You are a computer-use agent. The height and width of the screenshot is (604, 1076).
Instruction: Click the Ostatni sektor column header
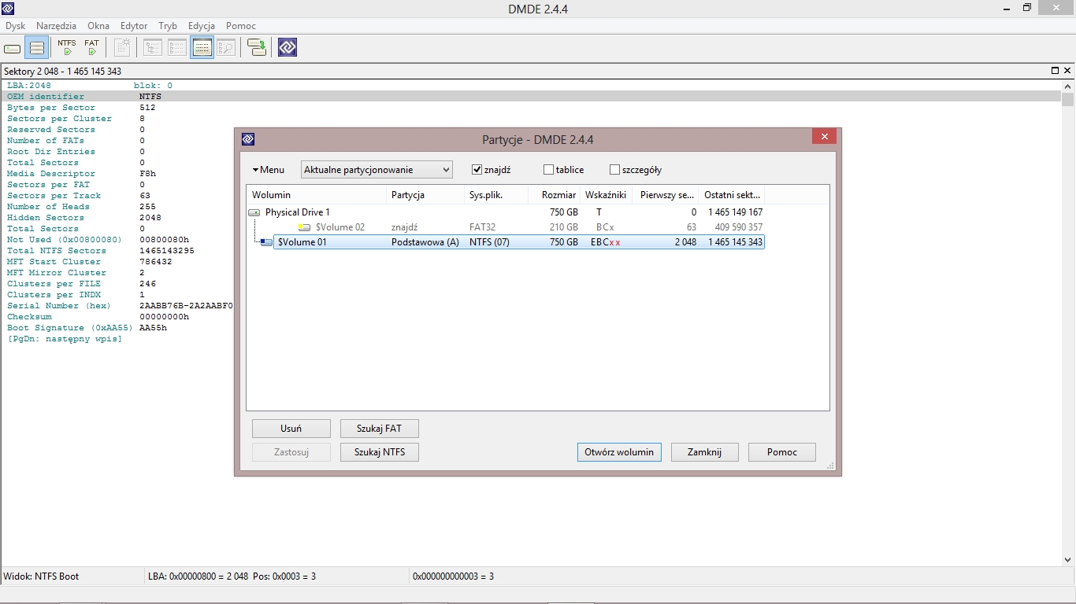pyautogui.click(x=733, y=195)
